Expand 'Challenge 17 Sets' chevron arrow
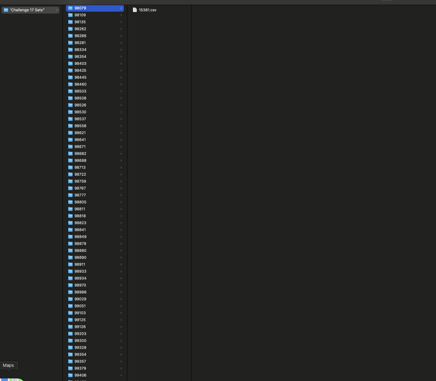Image resolution: width=436 pixels, height=381 pixels. point(57,10)
